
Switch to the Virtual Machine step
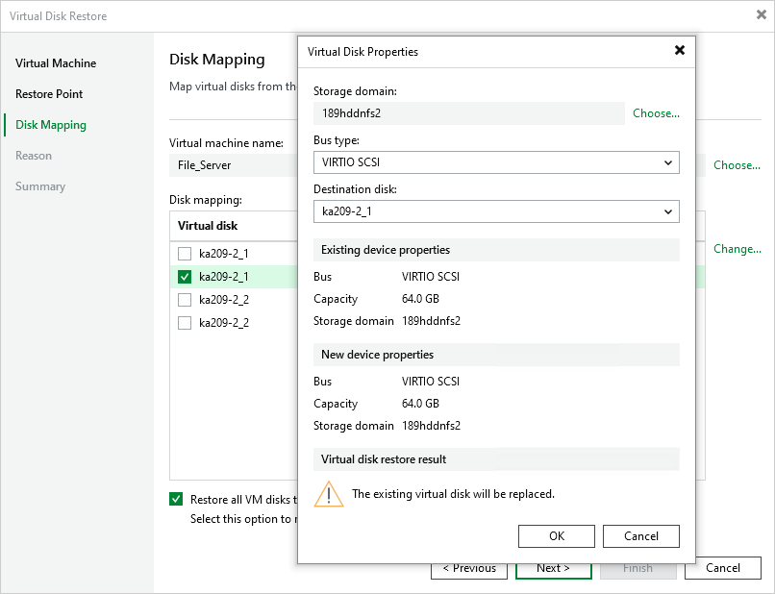pos(55,63)
